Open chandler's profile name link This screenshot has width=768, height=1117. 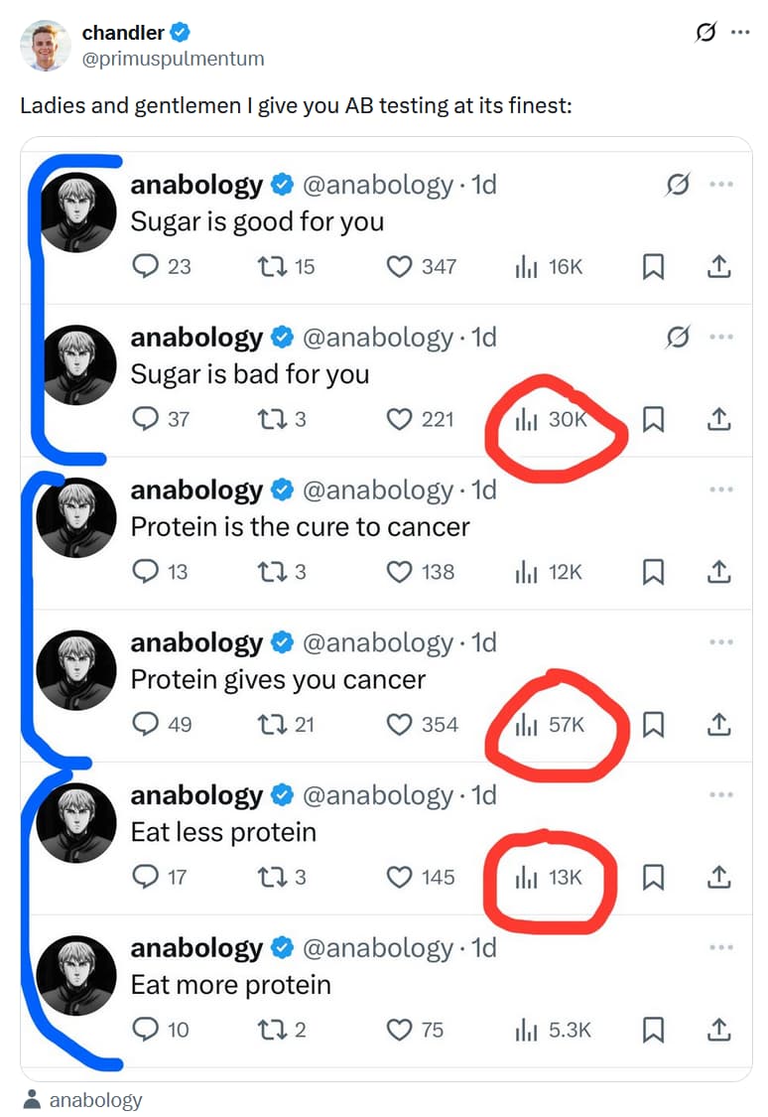[123, 33]
